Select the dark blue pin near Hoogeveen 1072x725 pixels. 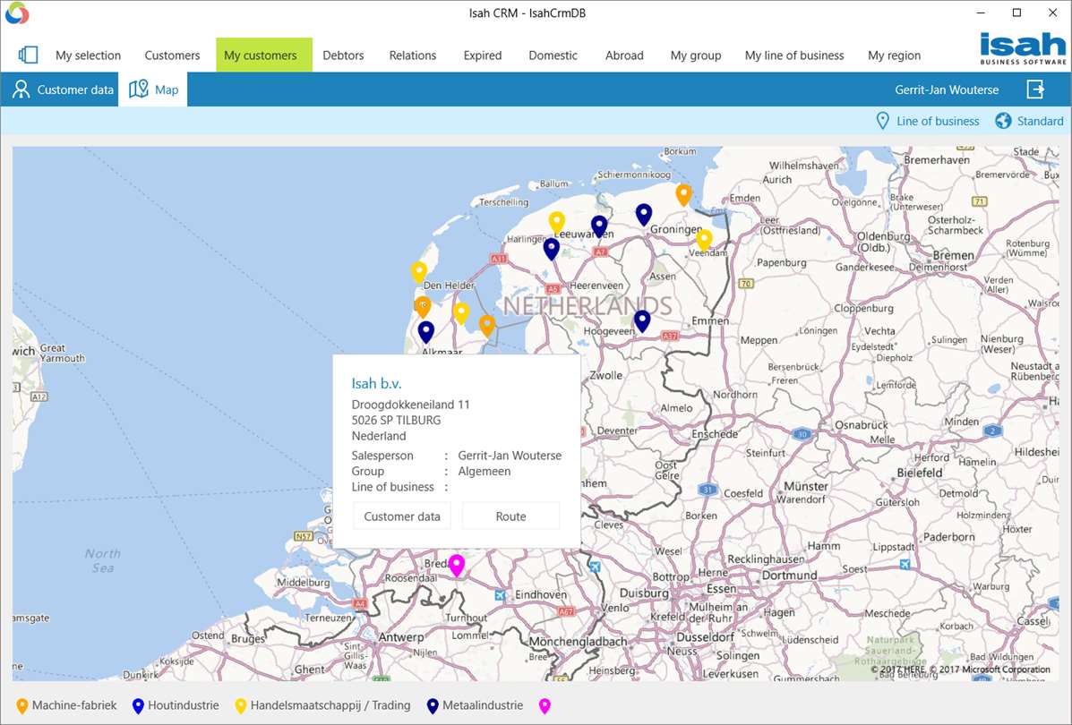pyautogui.click(x=642, y=320)
